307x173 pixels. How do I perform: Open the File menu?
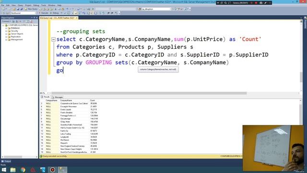tap(2, 5)
